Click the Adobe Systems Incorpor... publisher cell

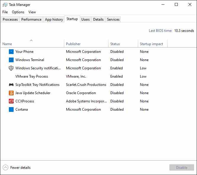(86, 101)
